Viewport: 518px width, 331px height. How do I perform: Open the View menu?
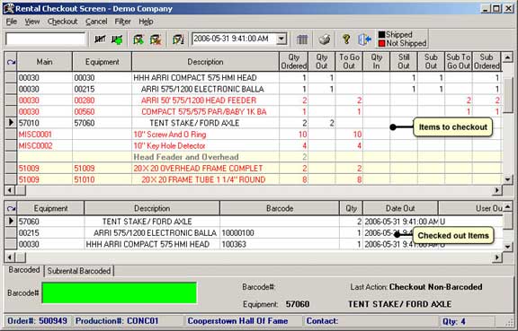click(x=32, y=22)
